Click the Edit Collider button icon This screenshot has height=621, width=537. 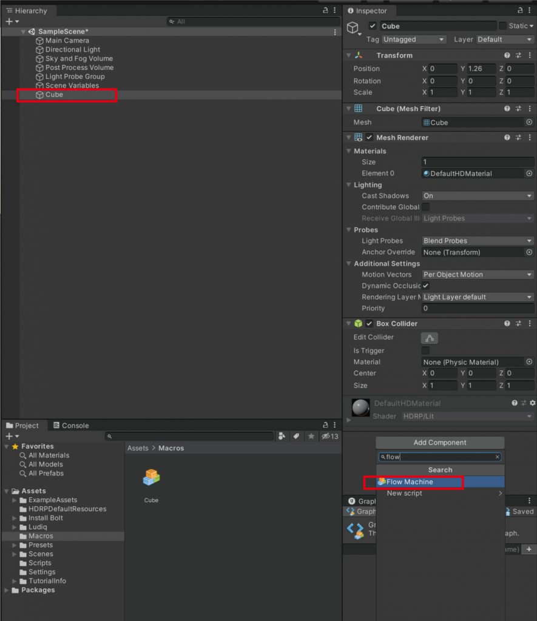coord(430,338)
